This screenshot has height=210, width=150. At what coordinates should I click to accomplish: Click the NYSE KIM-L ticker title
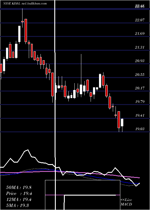pos(12,4)
